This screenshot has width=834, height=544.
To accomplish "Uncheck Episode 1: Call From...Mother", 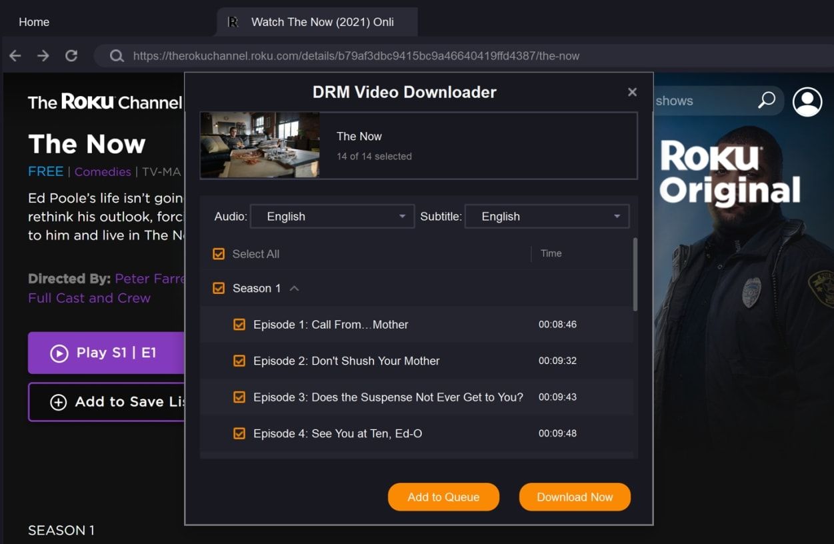I will (x=239, y=325).
